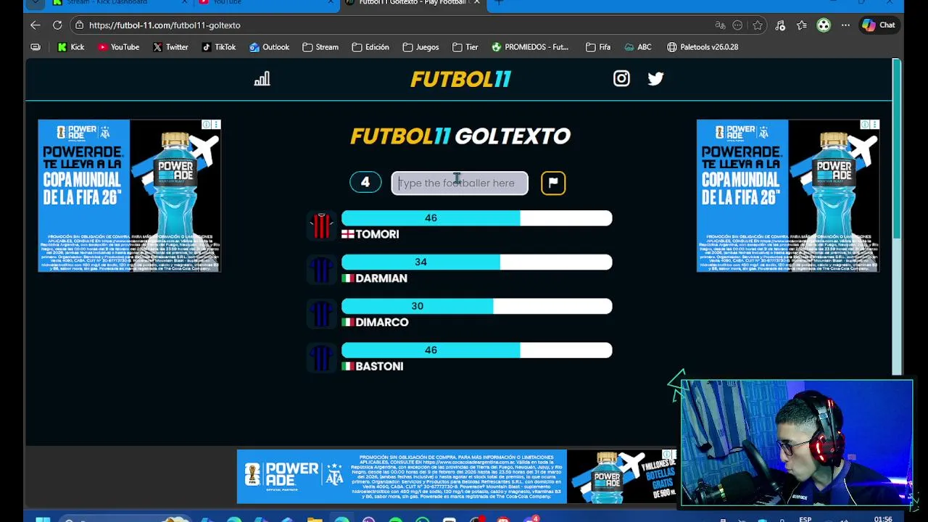The width and height of the screenshot is (928, 522).
Task: Click the give-up flag button
Action: (553, 183)
